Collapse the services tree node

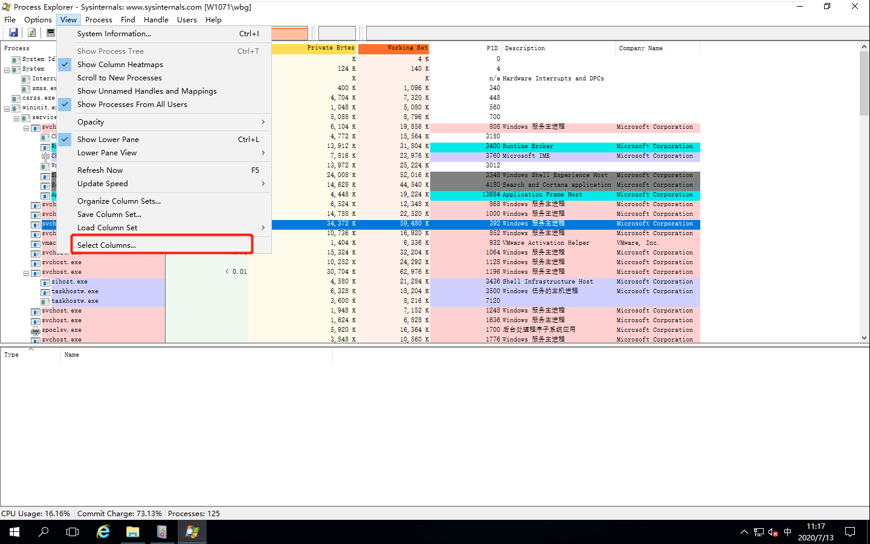pyautogui.click(x=16, y=118)
